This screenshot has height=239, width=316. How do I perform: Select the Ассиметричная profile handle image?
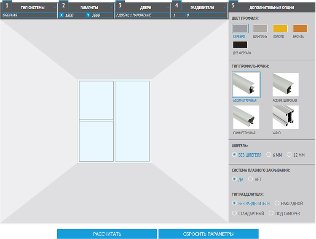[x=246, y=84]
